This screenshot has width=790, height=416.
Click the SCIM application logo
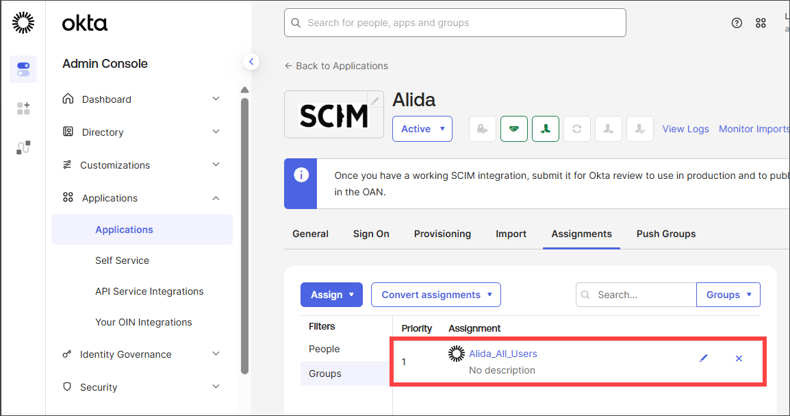coord(334,115)
